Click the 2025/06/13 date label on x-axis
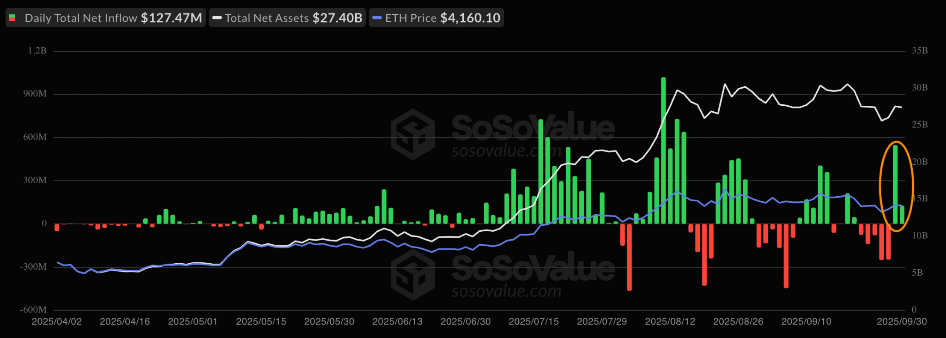This screenshot has width=946, height=338. 397,321
